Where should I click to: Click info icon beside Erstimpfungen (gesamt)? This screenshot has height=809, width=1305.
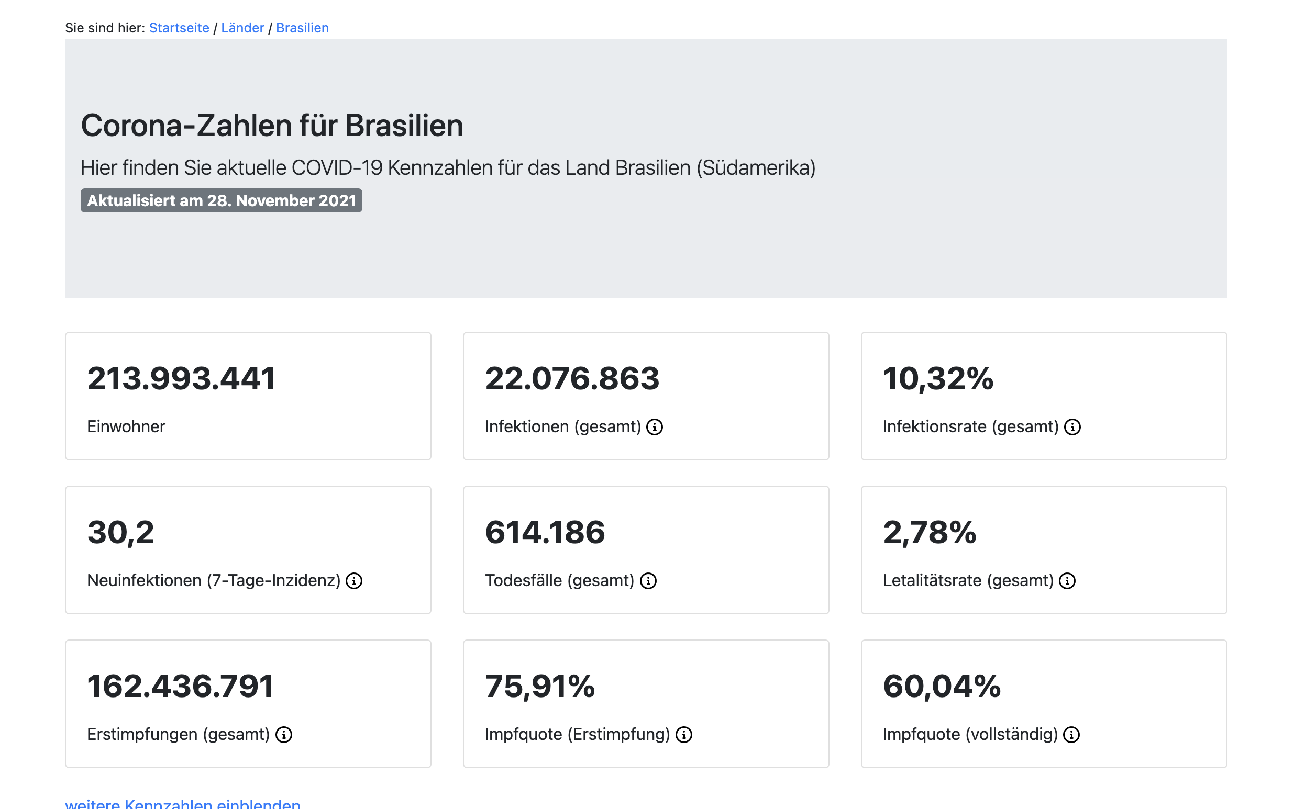pos(284,735)
